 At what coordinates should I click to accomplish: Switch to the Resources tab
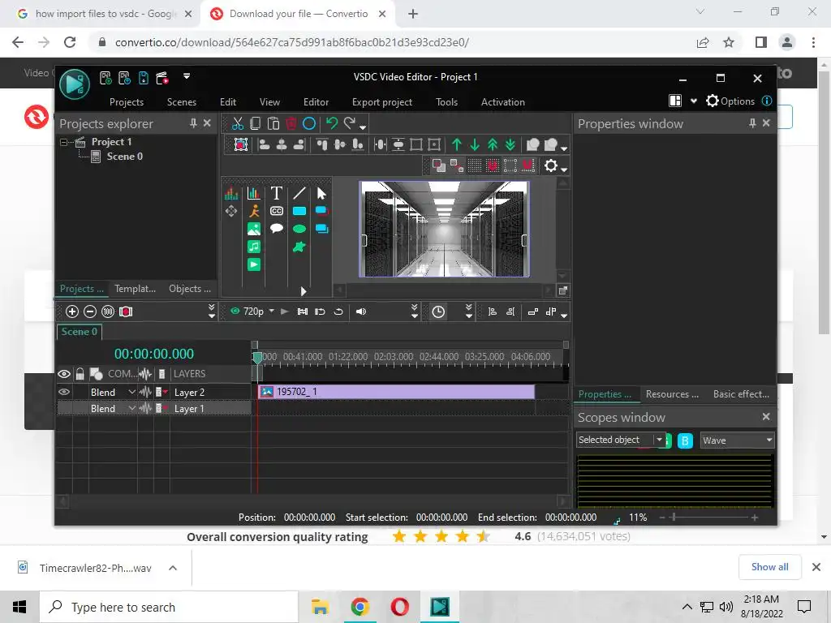pyautogui.click(x=672, y=394)
